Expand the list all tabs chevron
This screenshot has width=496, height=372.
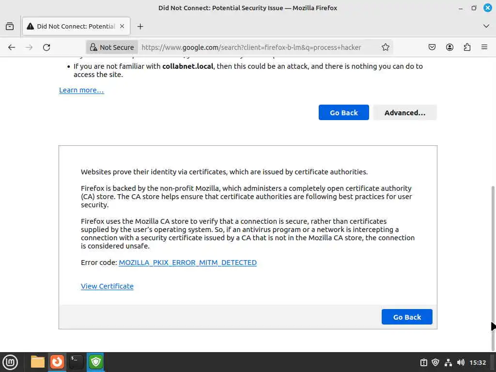pos(486,26)
